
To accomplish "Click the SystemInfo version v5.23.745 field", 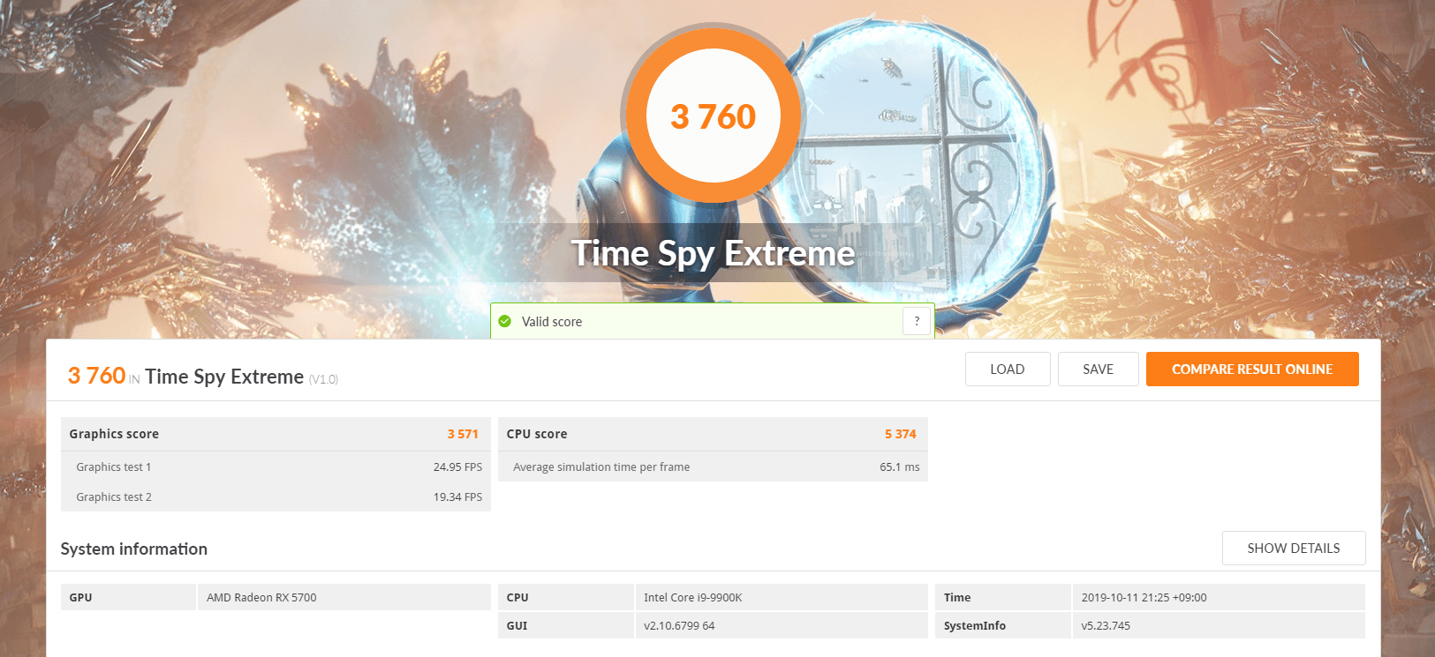I will pyautogui.click(x=1219, y=625).
